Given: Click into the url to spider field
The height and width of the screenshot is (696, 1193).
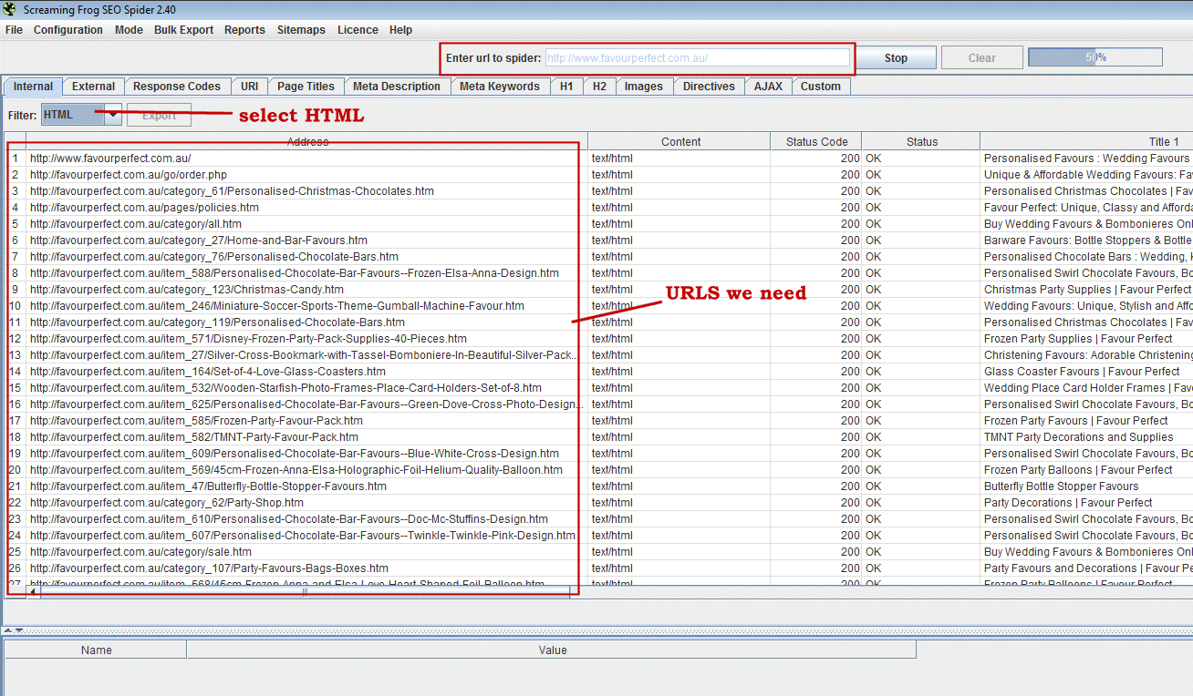Looking at the screenshot, I should point(697,57).
